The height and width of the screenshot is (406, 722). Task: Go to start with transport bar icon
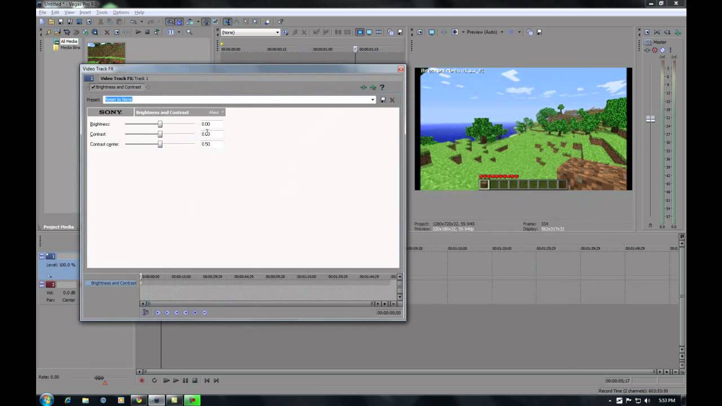(206, 380)
